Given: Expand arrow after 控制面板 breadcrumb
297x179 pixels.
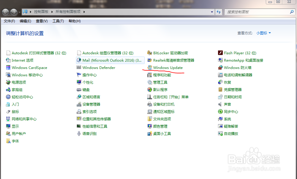Looking at the screenshot, I should pos(52,12).
